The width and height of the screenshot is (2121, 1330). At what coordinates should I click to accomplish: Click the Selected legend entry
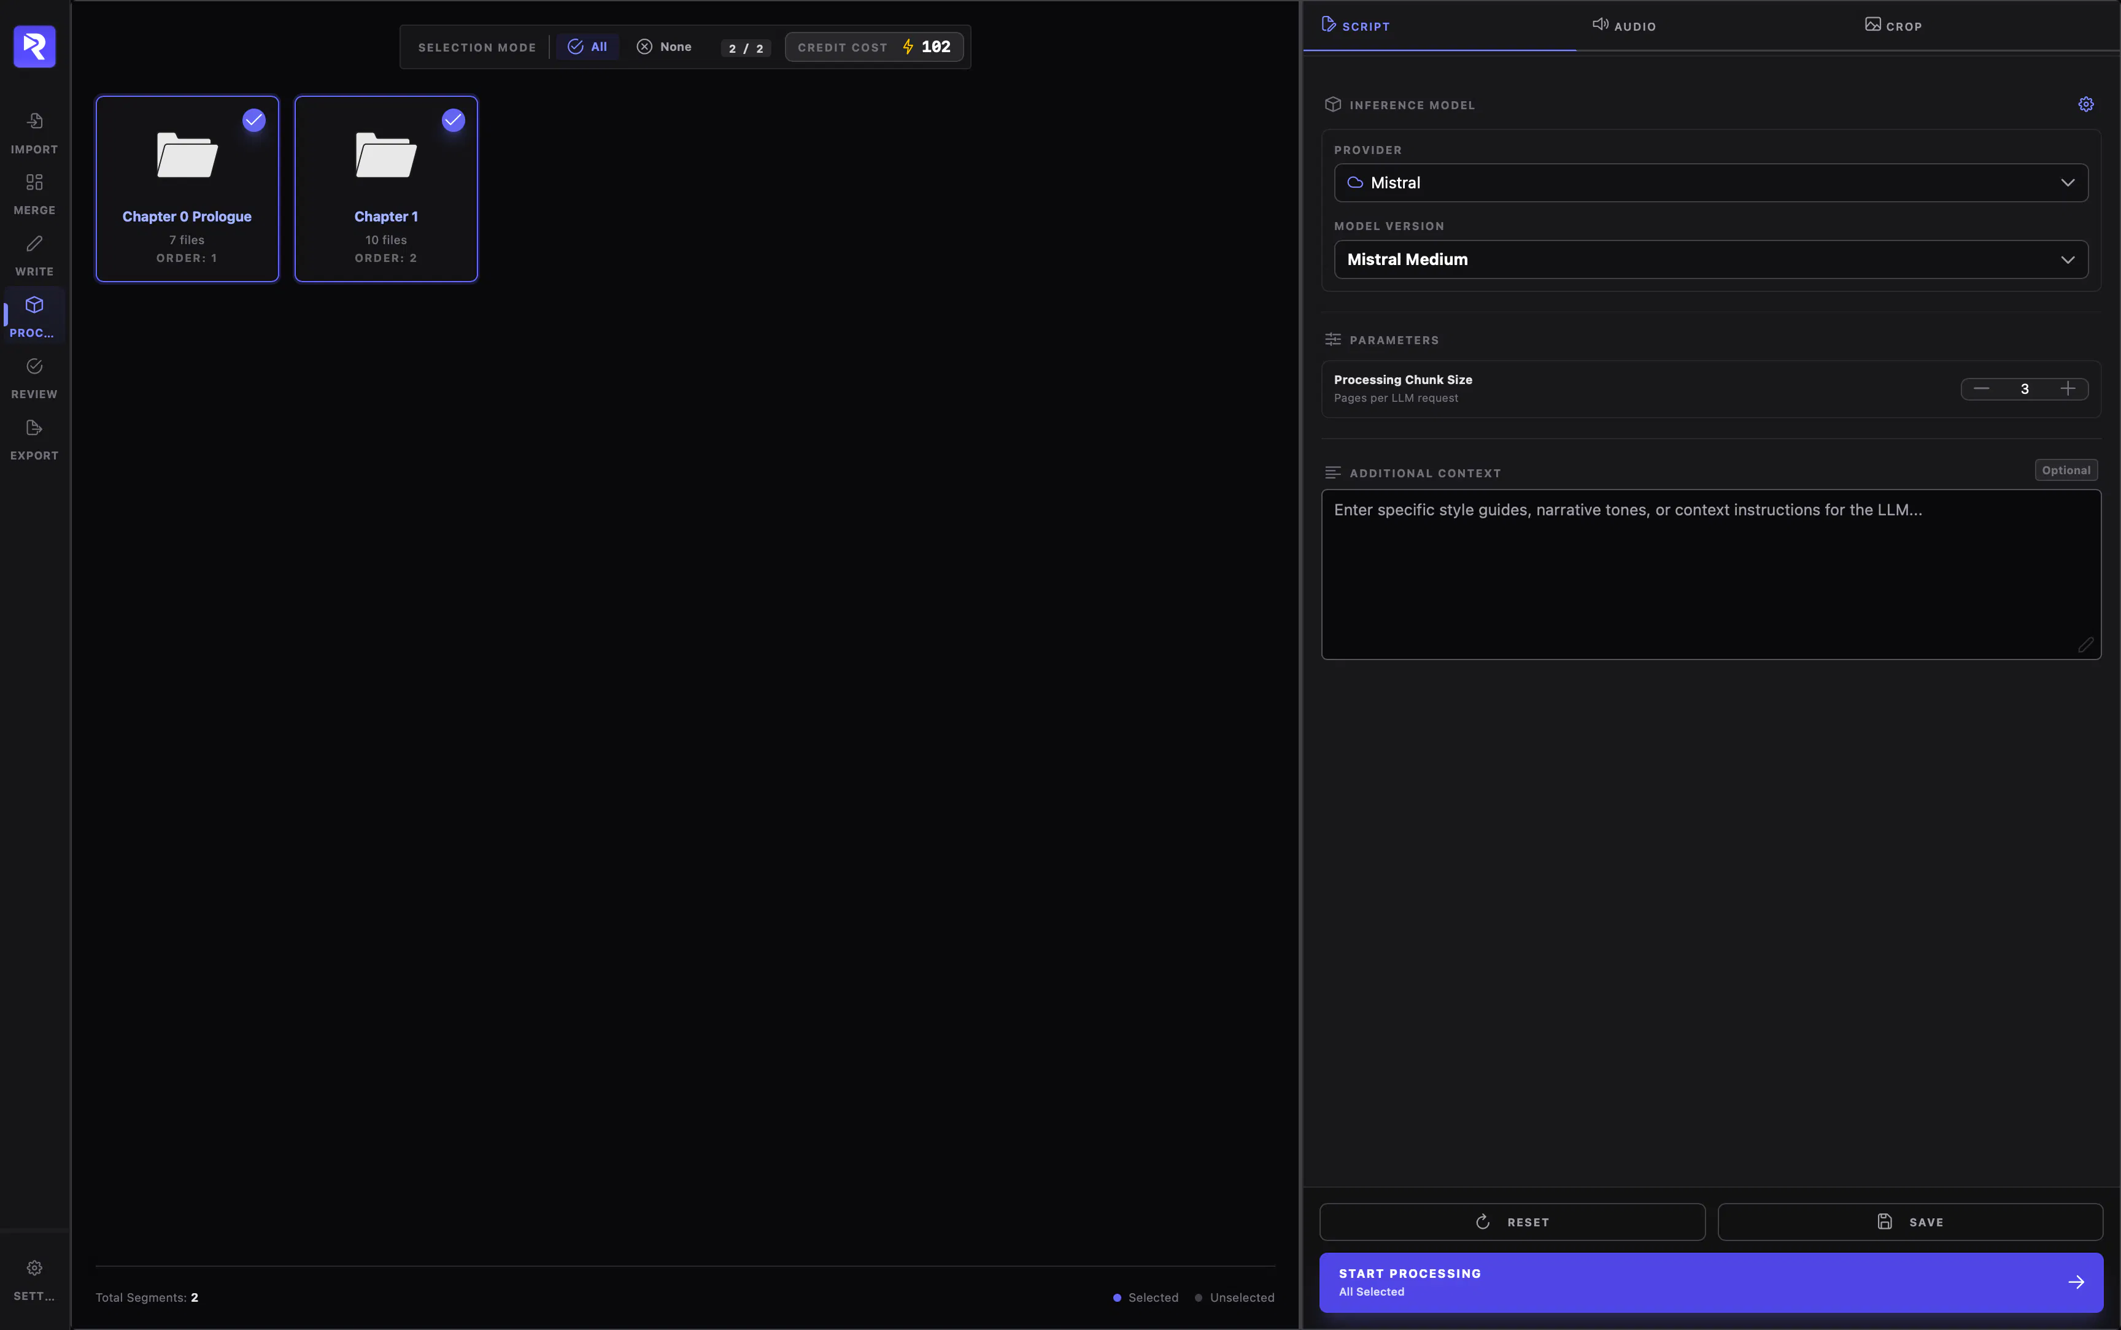point(1145,1297)
